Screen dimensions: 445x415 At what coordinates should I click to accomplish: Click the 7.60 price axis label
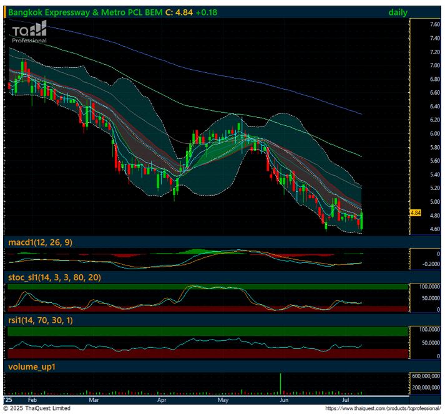coord(435,24)
